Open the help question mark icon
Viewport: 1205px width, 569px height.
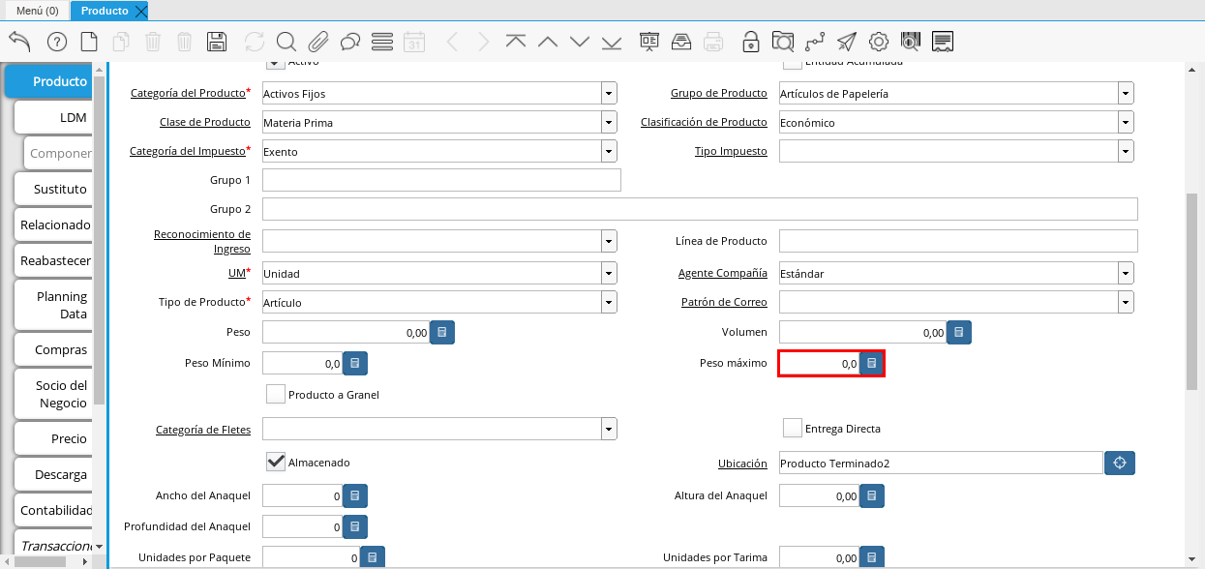(x=57, y=42)
